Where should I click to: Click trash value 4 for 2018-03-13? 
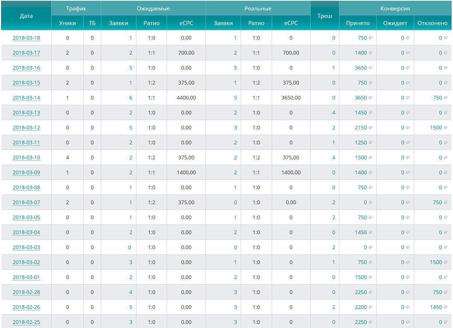[x=333, y=113]
